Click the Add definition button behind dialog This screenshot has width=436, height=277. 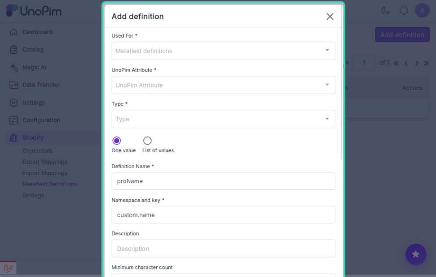(x=402, y=35)
